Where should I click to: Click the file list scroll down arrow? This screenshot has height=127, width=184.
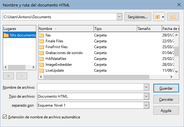[x=176, y=71]
